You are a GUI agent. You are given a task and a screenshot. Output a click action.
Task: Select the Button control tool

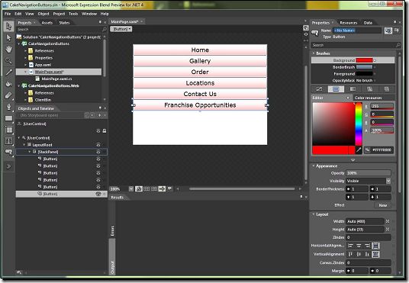[8, 153]
